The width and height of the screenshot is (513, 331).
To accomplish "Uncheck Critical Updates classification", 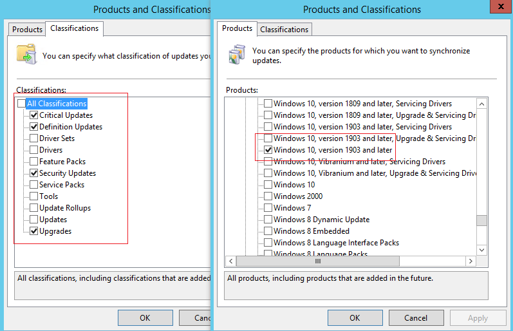I will (33, 115).
